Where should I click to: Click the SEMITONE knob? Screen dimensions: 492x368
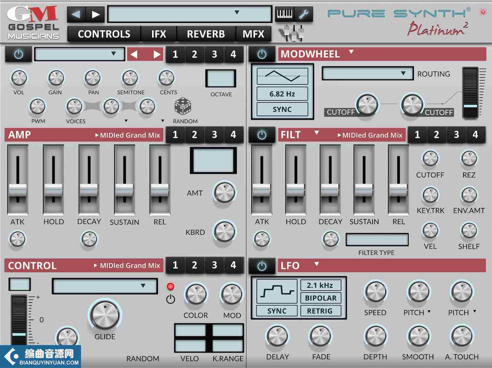coord(130,78)
